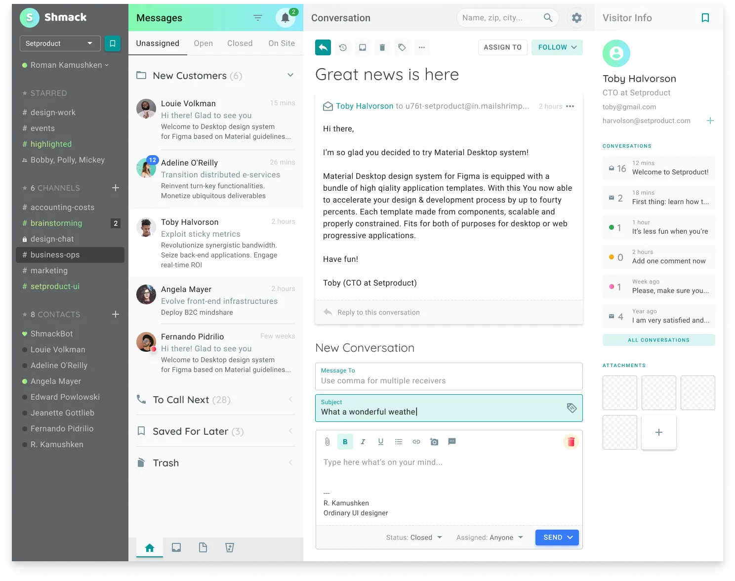The width and height of the screenshot is (735, 581).
Task: Open All Conversations in Visitor Info
Action: pyautogui.click(x=658, y=340)
